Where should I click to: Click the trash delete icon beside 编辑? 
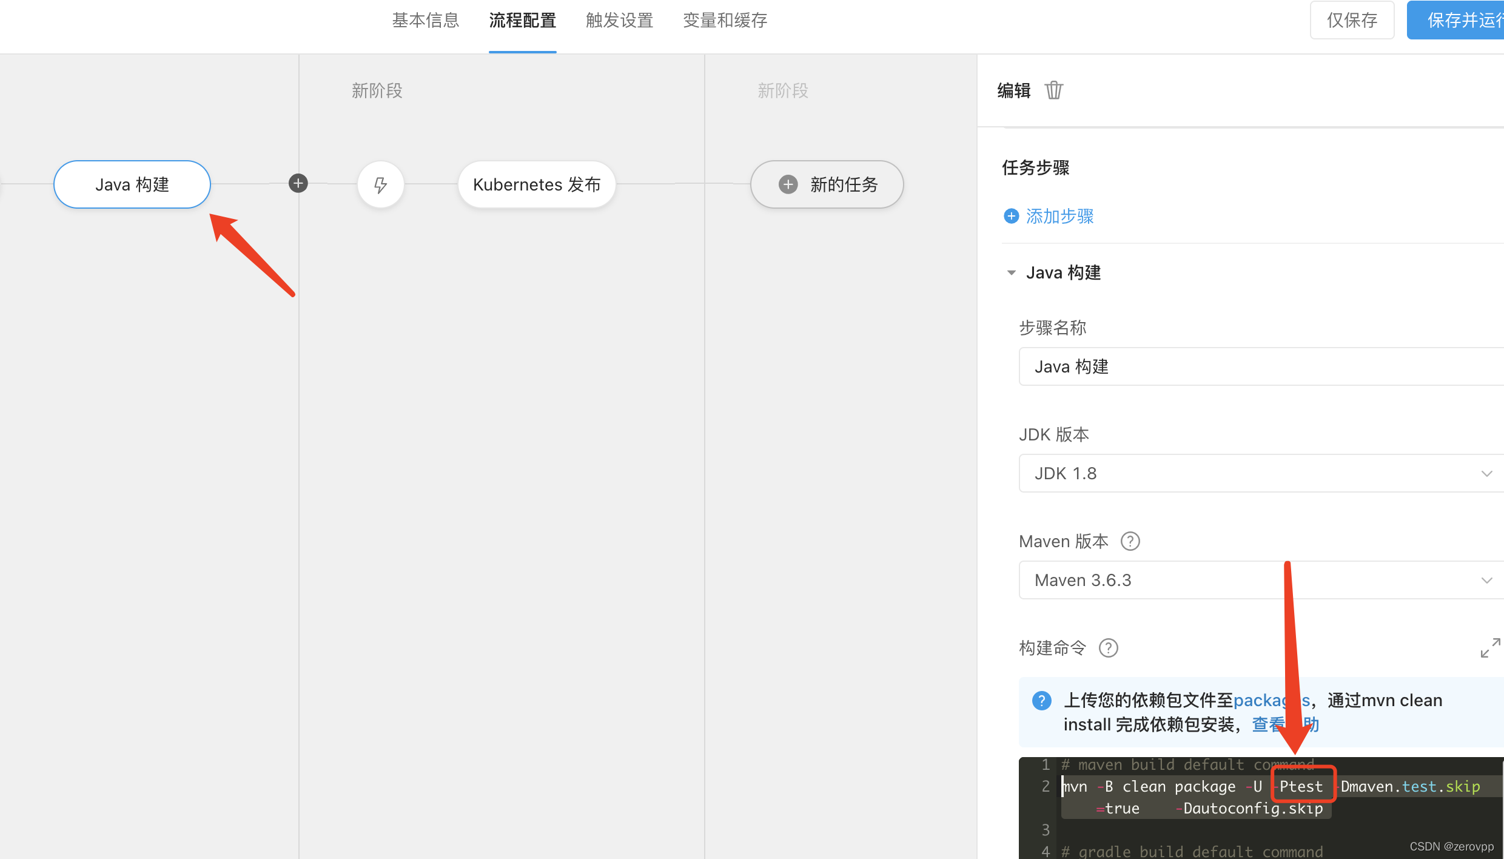1054,90
